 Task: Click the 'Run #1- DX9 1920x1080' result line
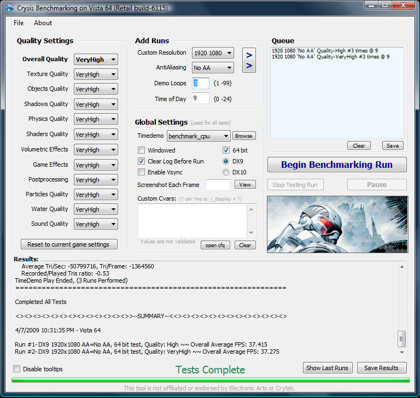point(141,344)
